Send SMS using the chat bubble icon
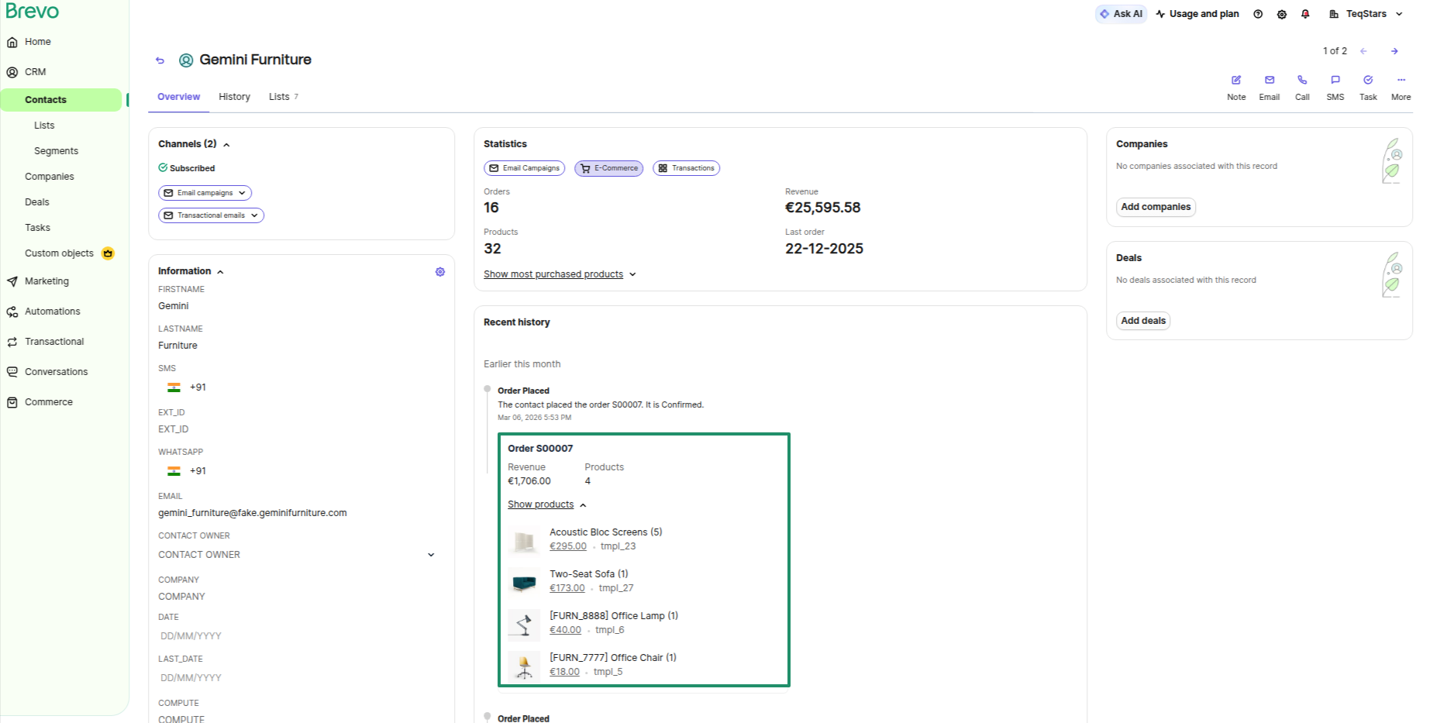1430x723 pixels. pos(1335,80)
